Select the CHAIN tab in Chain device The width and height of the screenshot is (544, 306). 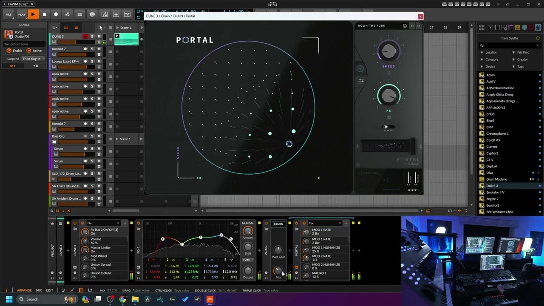click(278, 224)
